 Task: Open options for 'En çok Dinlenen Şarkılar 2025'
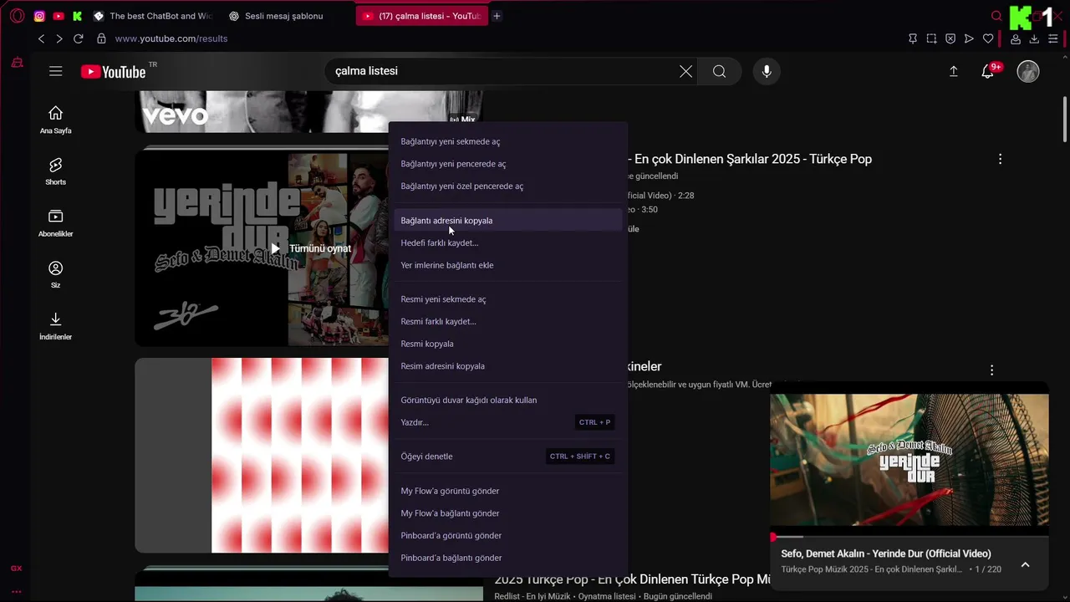(x=1000, y=159)
